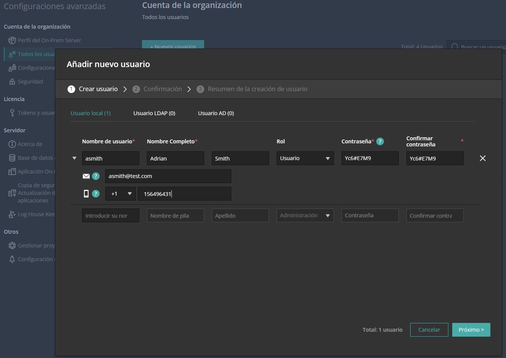The height and width of the screenshot is (358, 506).
Task: Open Acerca de in sidebar
Action: coord(30,144)
